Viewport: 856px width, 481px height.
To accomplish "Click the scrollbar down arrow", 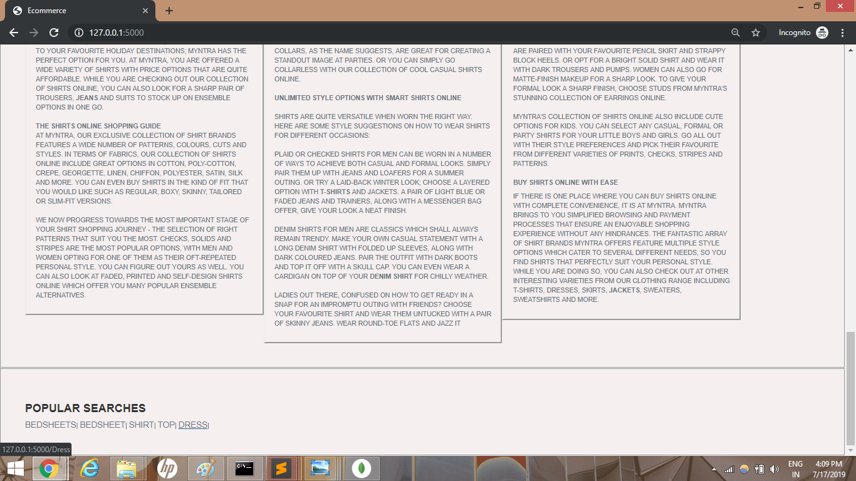I will [850, 450].
